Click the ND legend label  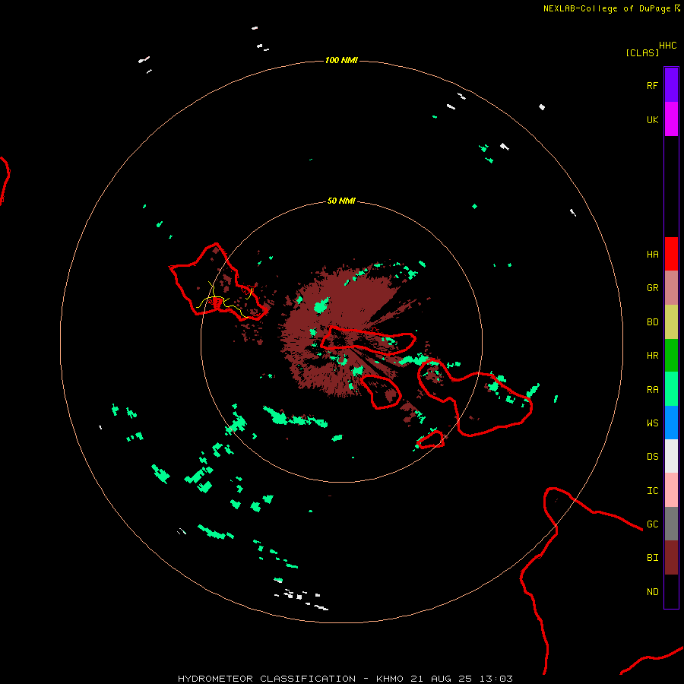[x=652, y=592]
